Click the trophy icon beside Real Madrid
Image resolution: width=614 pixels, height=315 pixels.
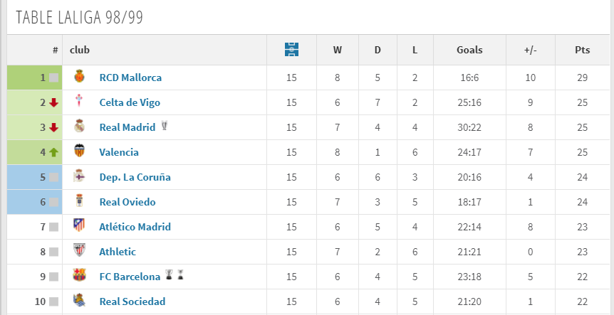165,127
